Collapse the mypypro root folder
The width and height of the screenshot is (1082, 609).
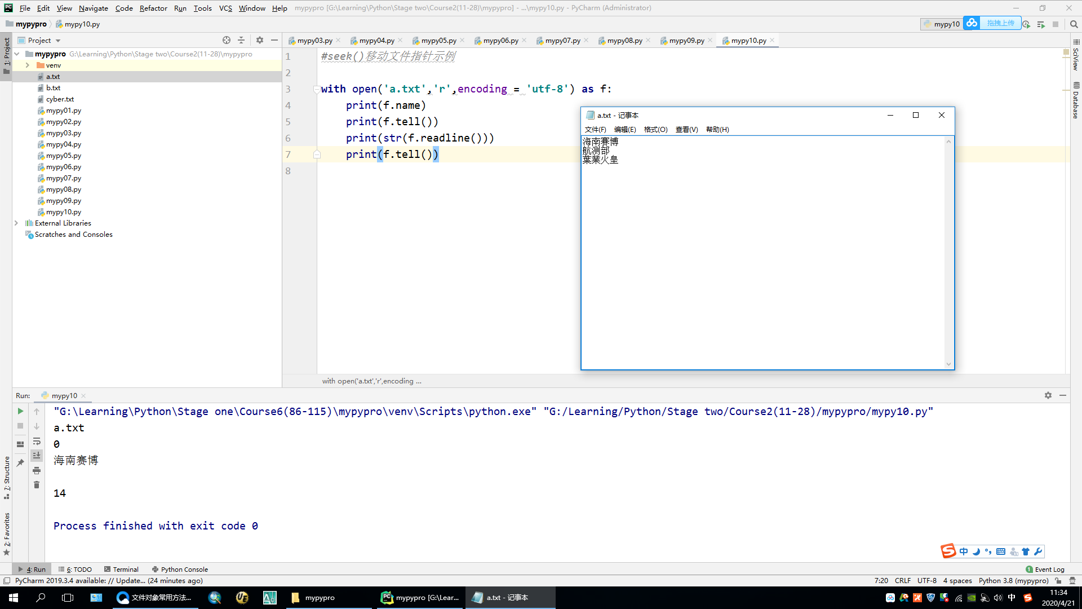pos(17,54)
